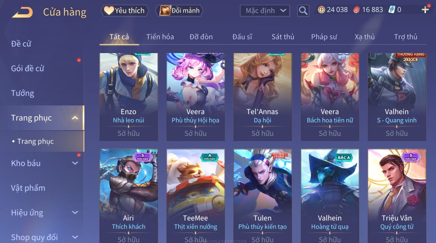436x243 pixels.
Task: Select the Sát thủ tab
Action: 283,37
